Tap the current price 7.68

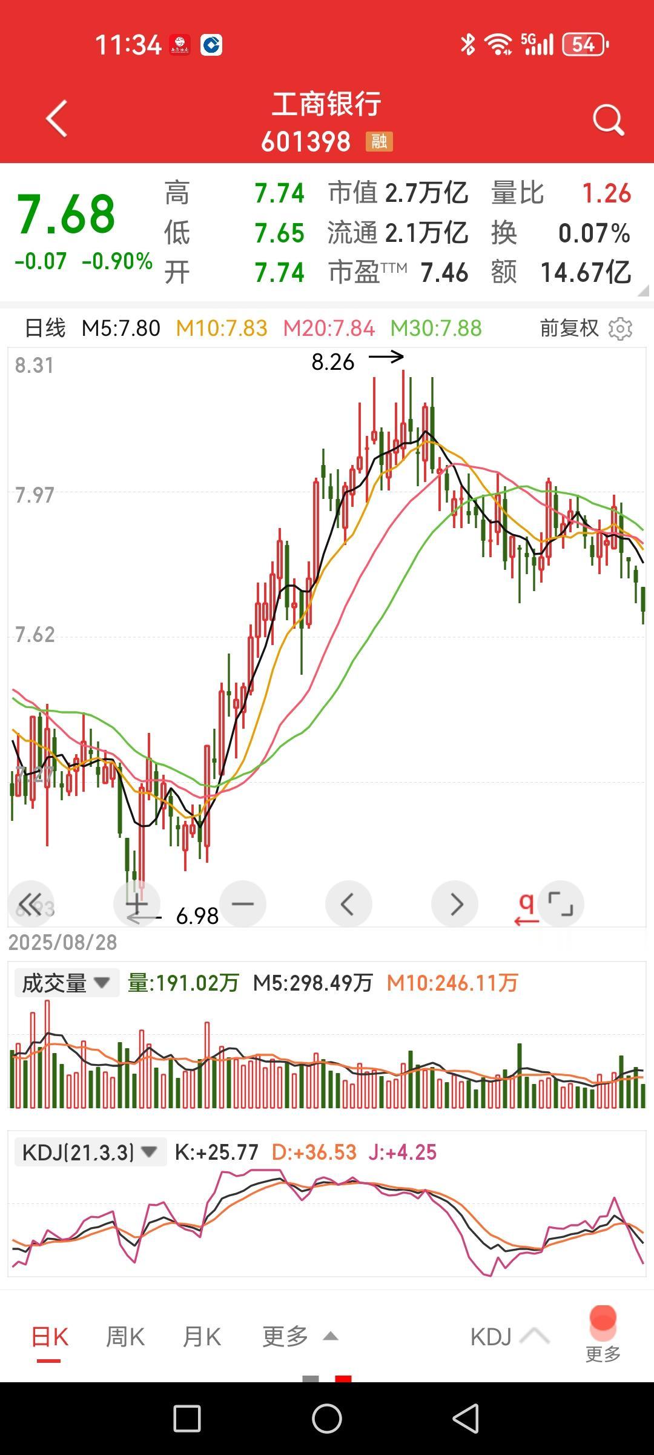pyautogui.click(x=66, y=213)
